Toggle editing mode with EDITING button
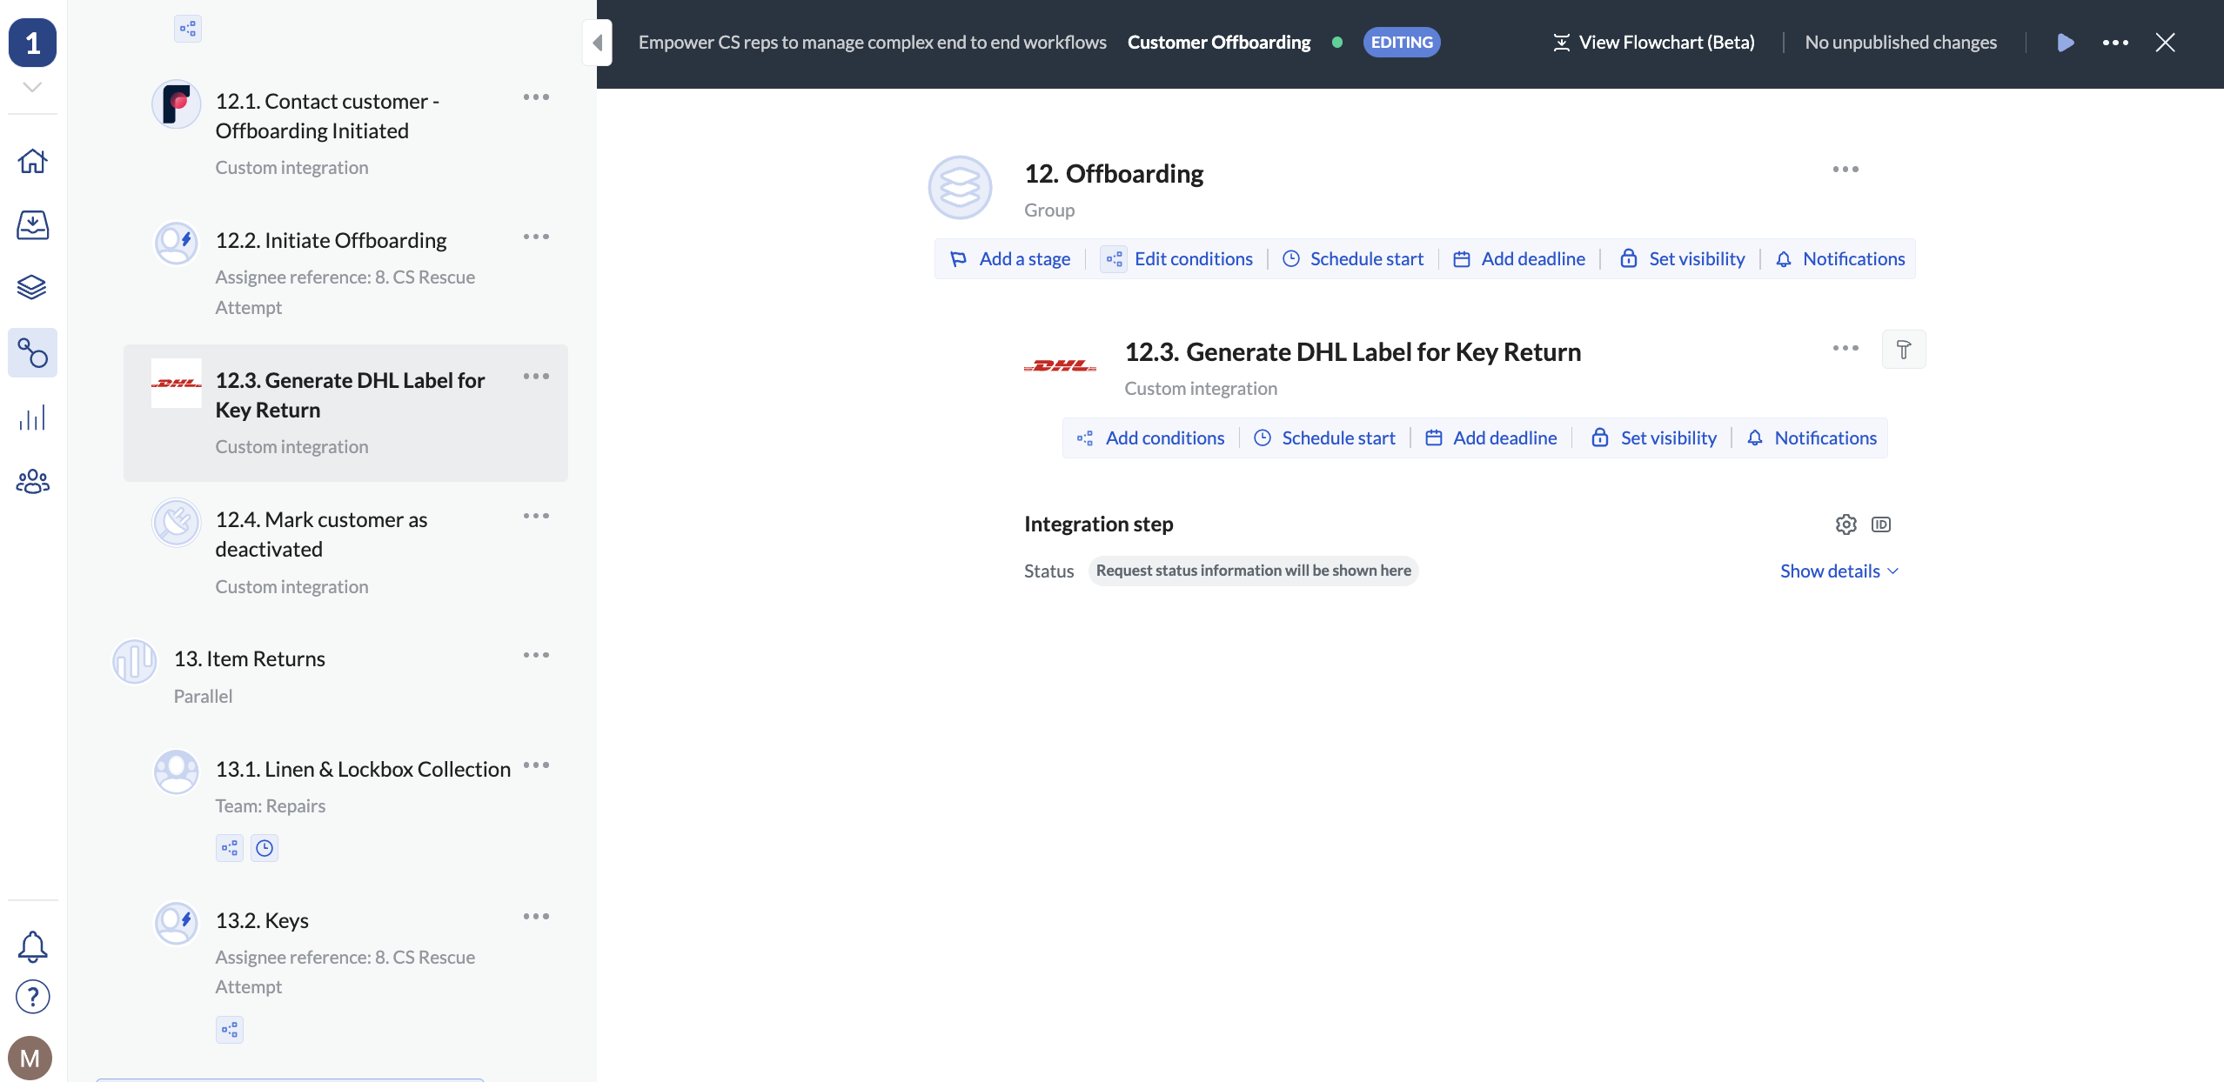Image resolution: width=2224 pixels, height=1082 pixels. 1400,41
